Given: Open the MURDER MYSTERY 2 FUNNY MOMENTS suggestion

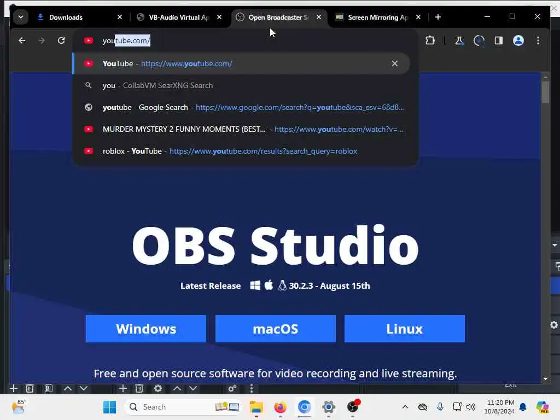Looking at the screenshot, I should (241, 129).
